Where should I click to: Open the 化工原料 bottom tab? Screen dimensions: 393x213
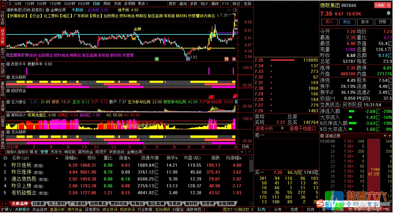57,204
